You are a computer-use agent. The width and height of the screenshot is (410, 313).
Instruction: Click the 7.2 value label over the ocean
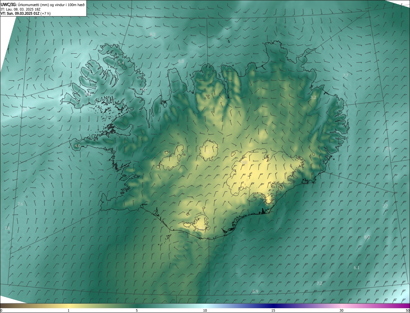click(x=319, y=283)
